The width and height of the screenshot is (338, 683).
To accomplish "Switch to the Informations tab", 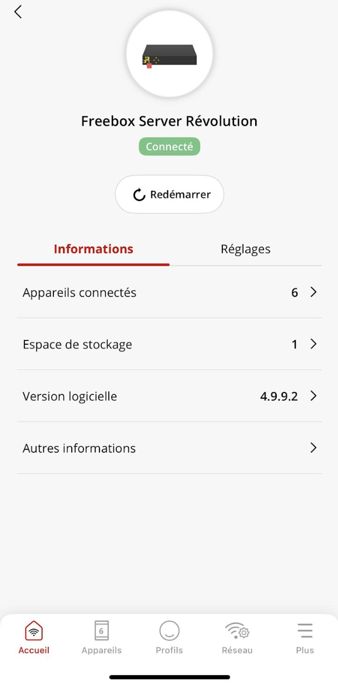I will coord(93,249).
